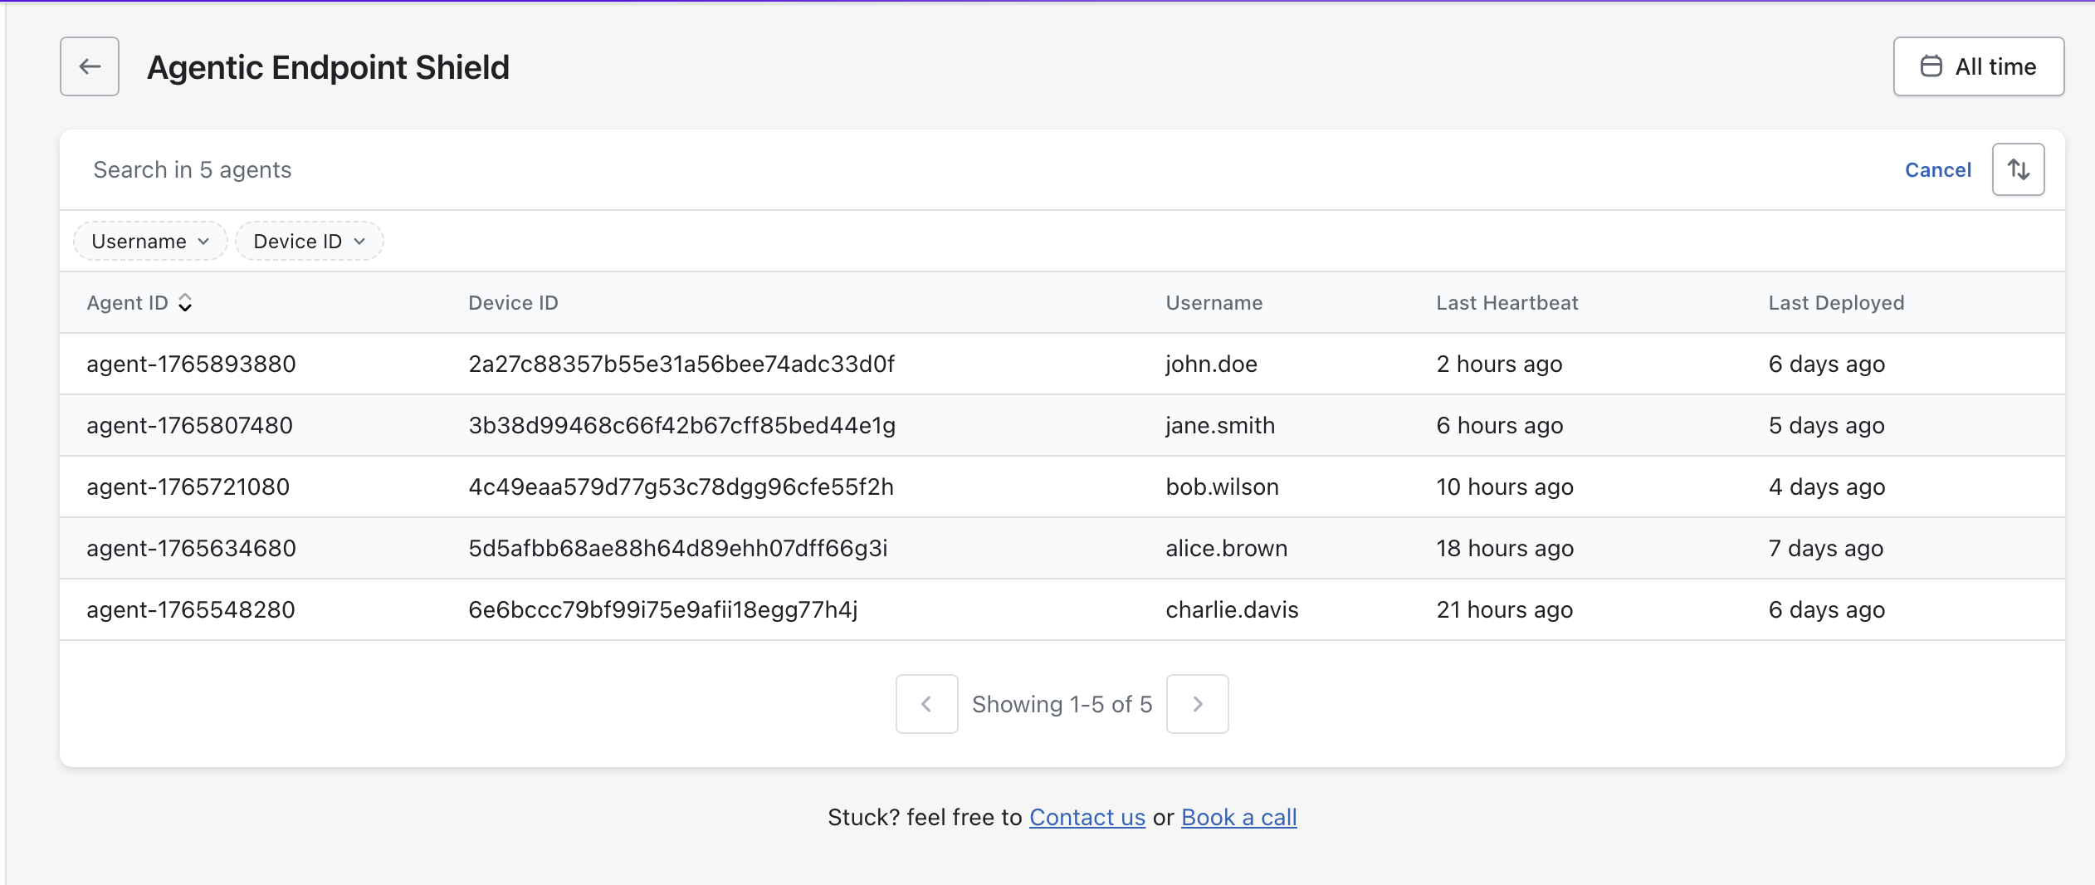Select device ID starting with 5d5afbb68
The image size is (2095, 885).
[x=677, y=549]
